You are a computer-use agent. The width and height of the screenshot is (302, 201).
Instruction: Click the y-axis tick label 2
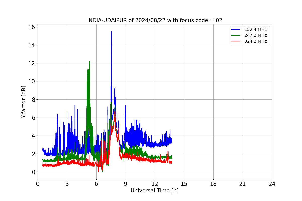pos(33,154)
